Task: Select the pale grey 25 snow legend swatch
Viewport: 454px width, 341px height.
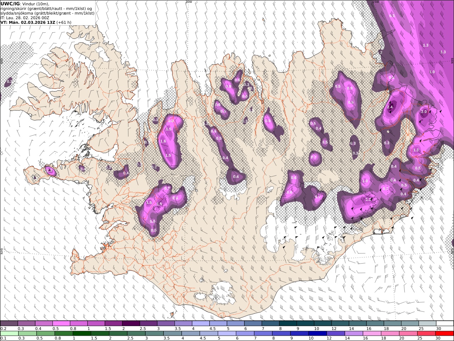Action: pos(427,324)
